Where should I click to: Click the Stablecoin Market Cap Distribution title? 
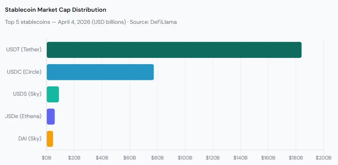click(x=56, y=10)
